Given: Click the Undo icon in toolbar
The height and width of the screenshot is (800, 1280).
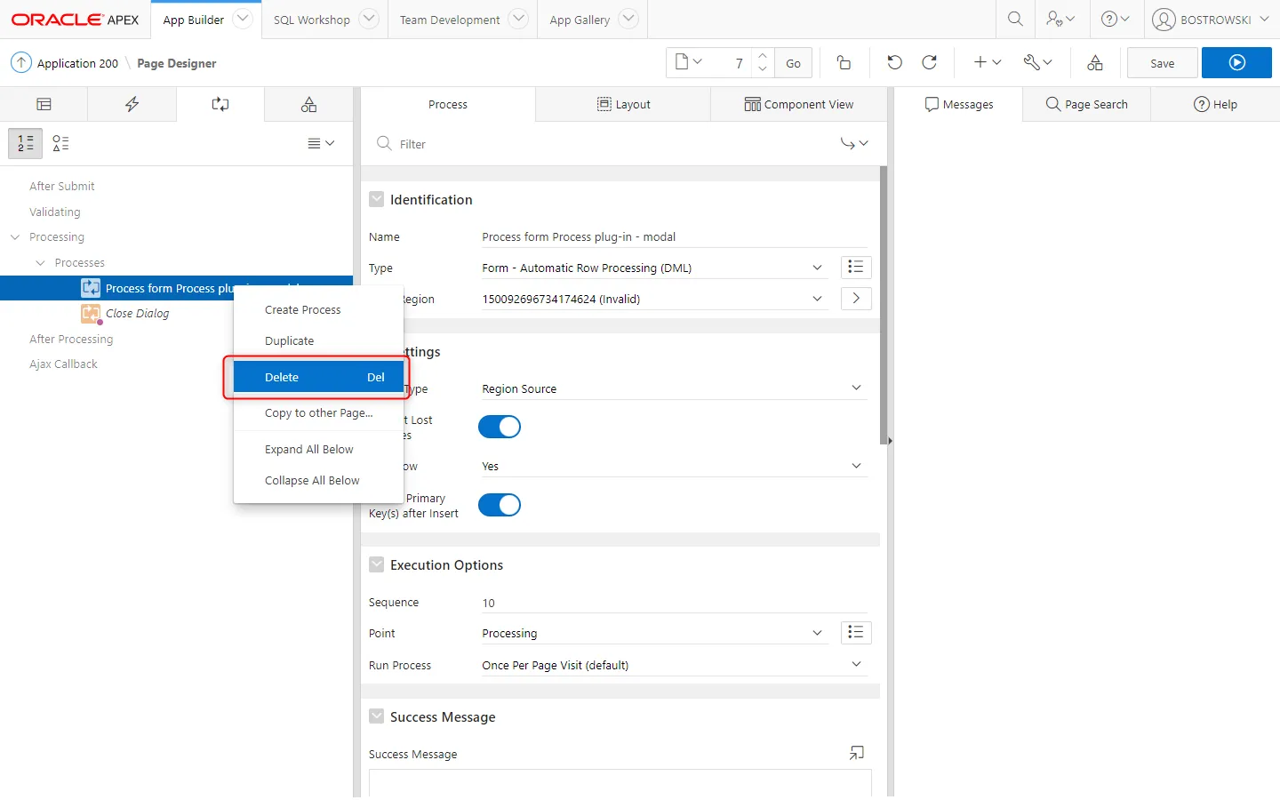Looking at the screenshot, I should tap(894, 62).
